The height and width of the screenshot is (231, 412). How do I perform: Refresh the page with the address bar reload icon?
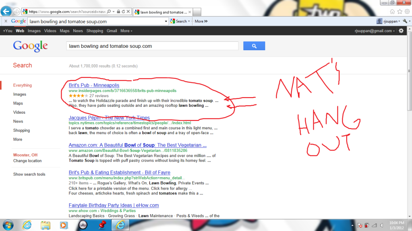click(x=123, y=12)
